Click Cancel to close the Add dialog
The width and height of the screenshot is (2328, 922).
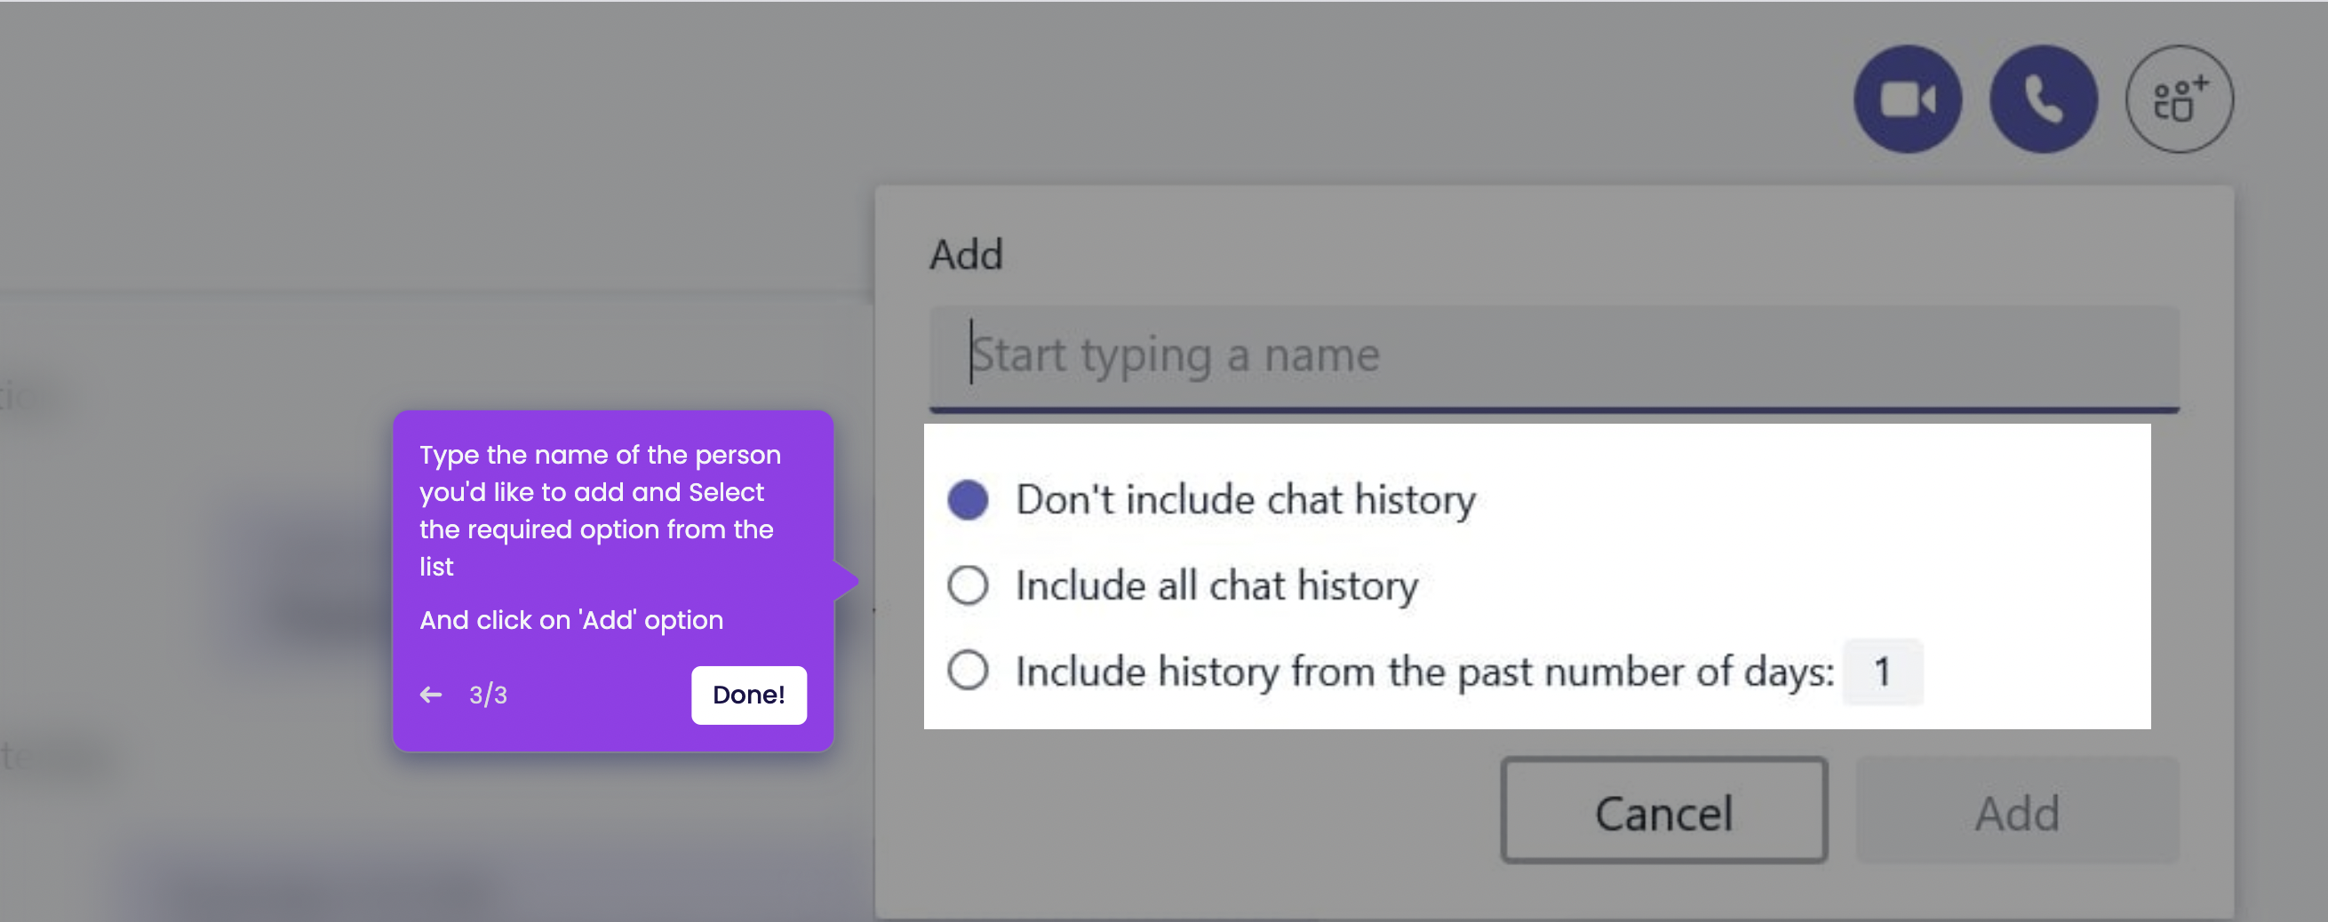tap(1664, 812)
